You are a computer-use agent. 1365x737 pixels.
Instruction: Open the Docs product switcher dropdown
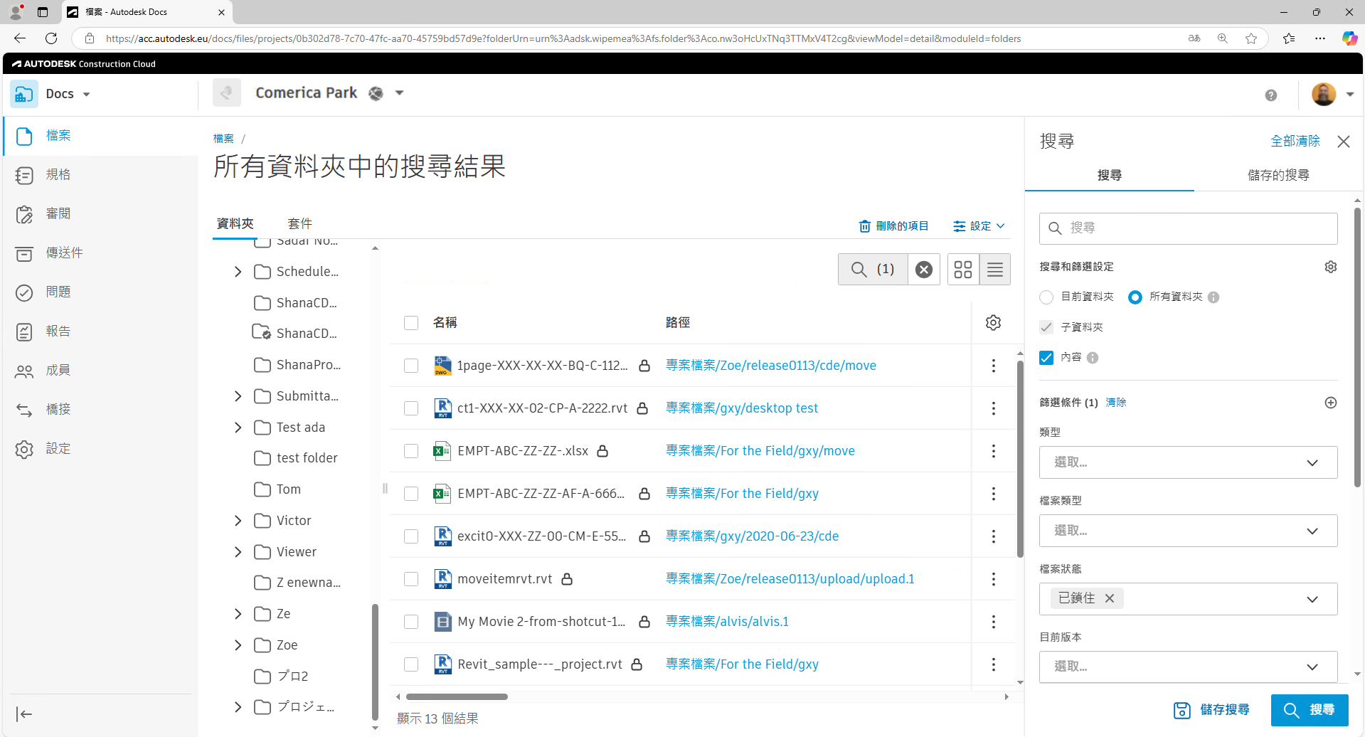(x=87, y=95)
